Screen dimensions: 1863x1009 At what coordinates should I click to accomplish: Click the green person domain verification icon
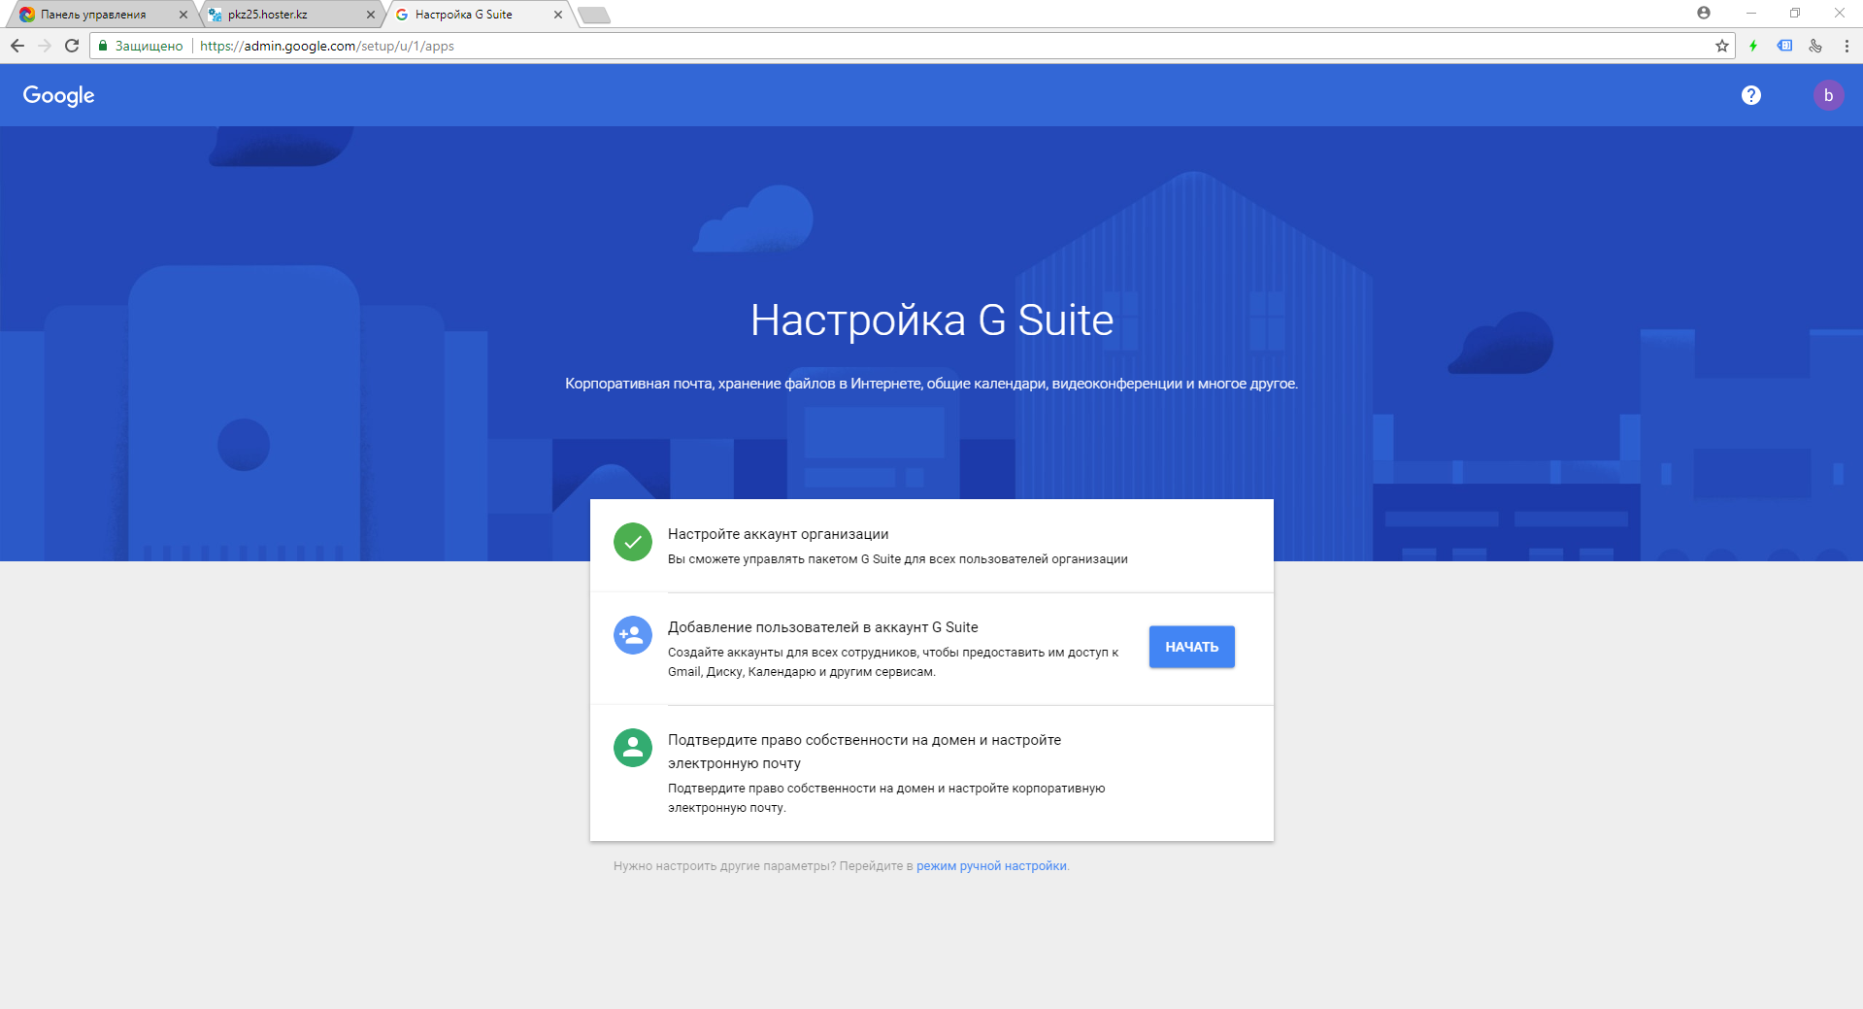point(633,748)
